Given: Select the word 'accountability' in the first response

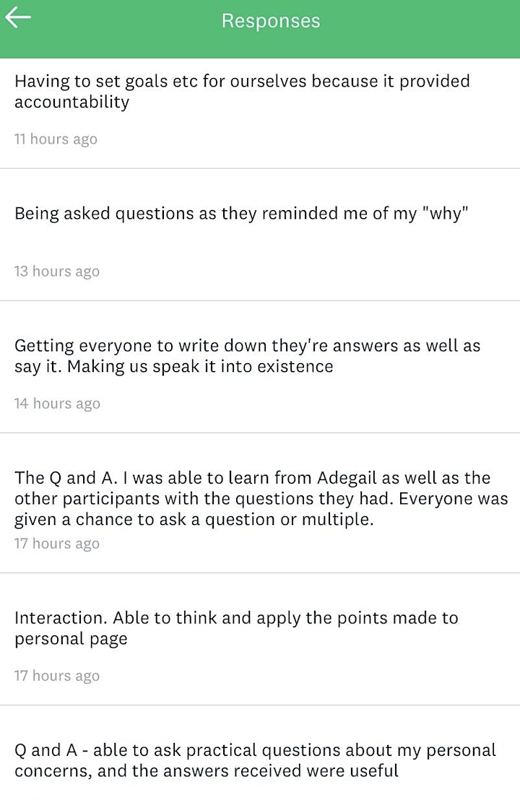Looking at the screenshot, I should click(x=72, y=102).
